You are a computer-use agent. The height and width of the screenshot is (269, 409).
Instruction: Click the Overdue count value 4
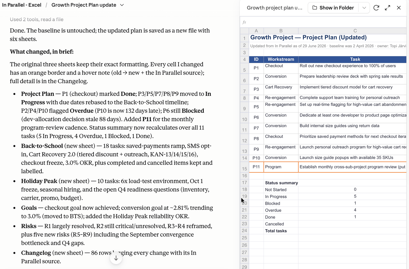point(355,210)
